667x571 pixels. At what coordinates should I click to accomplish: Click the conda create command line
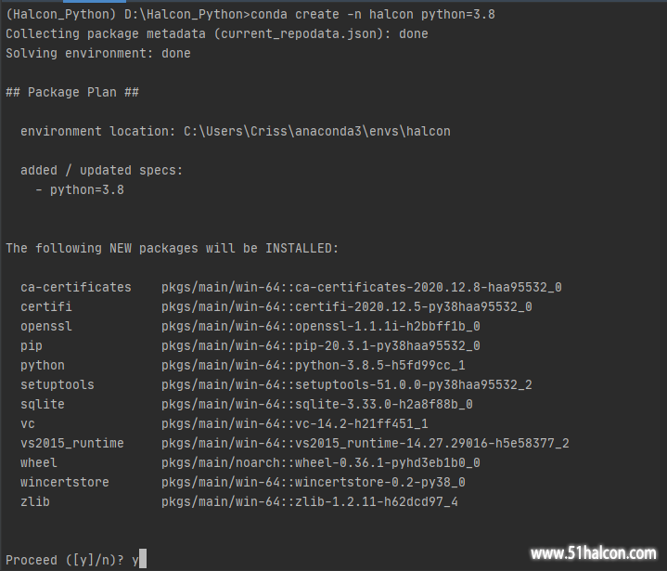click(x=250, y=15)
